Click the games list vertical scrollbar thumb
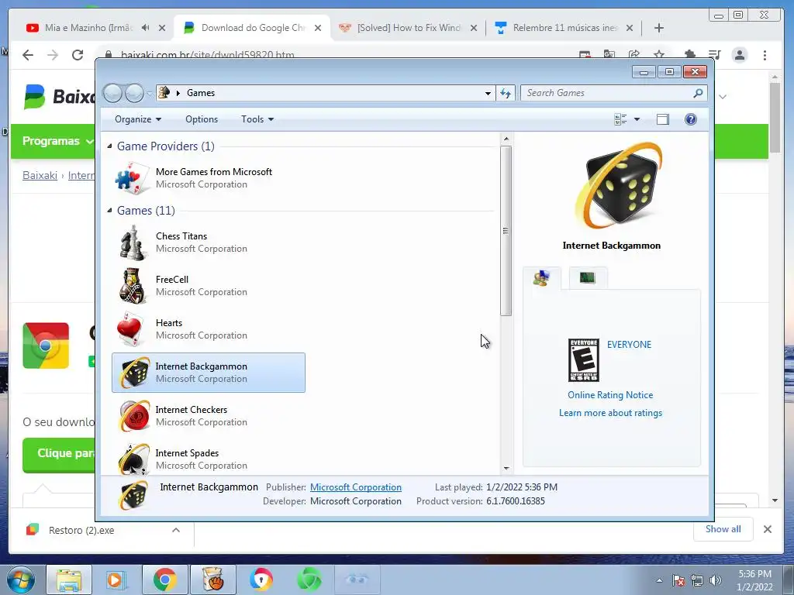The height and width of the screenshot is (595, 794). 506,231
